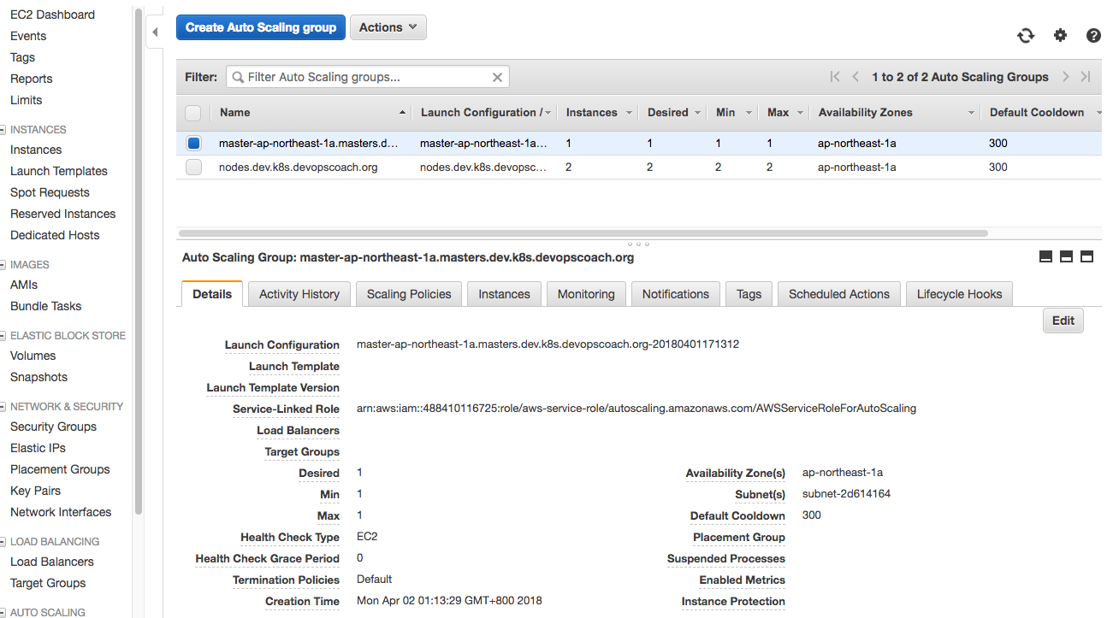Image resolution: width=1113 pixels, height=618 pixels.
Task: Open the Actions dropdown menu
Action: point(388,27)
